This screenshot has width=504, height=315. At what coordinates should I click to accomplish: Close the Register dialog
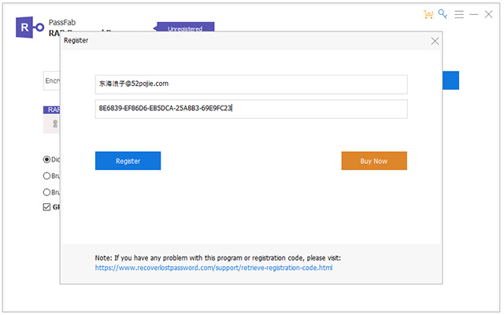[x=435, y=40]
